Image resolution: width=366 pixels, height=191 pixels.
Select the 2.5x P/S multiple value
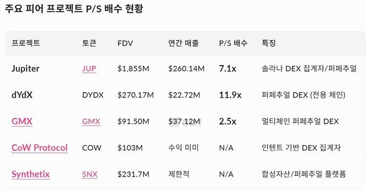[227, 121]
